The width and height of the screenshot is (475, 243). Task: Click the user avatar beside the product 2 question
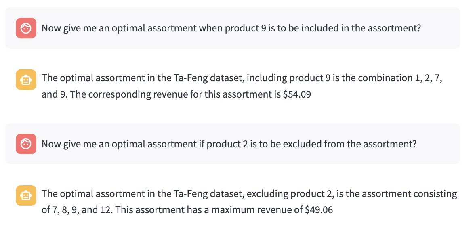point(26,144)
